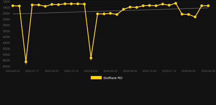216x105 pixels.
Task: Click the 1000 y-axis label
Action: pos(7,2)
